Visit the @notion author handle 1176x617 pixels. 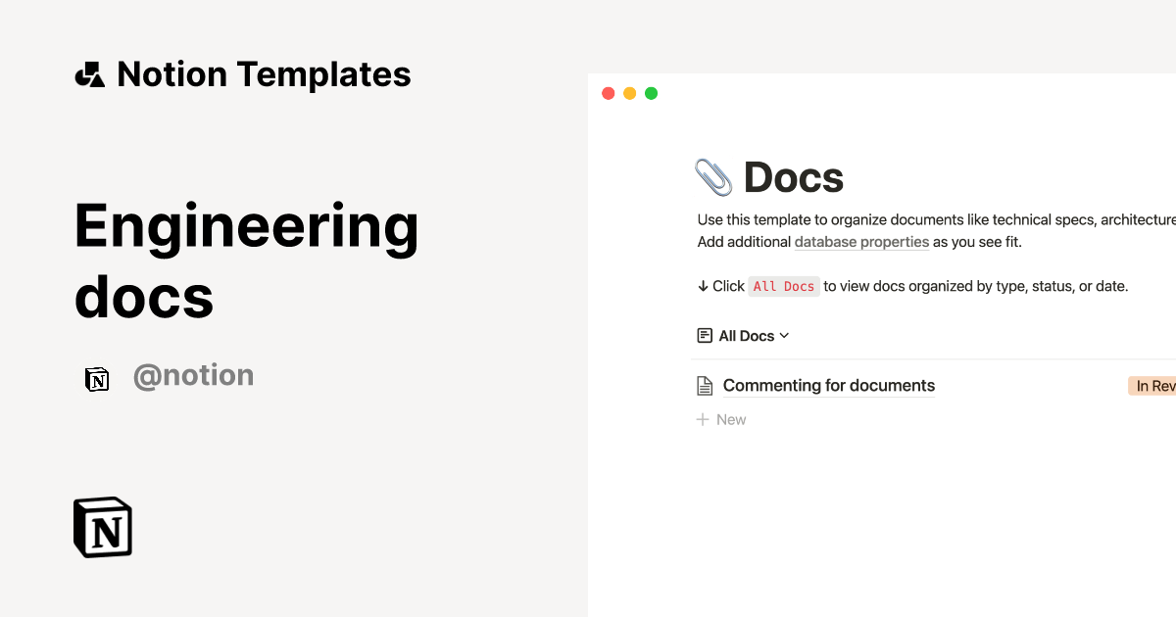coord(193,376)
